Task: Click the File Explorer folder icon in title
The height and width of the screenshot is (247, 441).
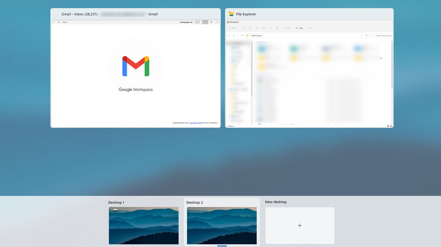Action: click(231, 14)
